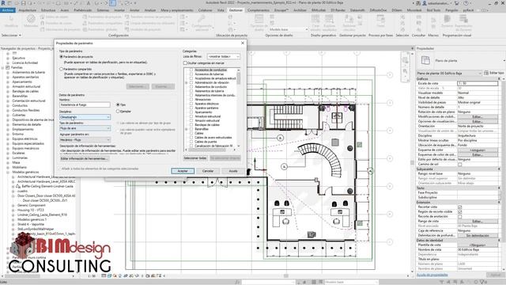506x285 pixels.
Task: Expand the Barandillas category node
Action: click(187, 129)
